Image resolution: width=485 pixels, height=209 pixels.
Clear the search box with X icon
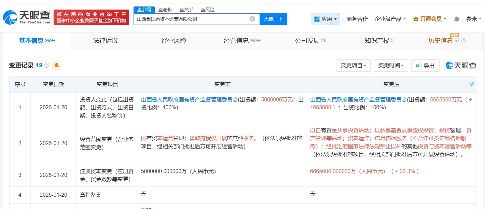[252, 19]
